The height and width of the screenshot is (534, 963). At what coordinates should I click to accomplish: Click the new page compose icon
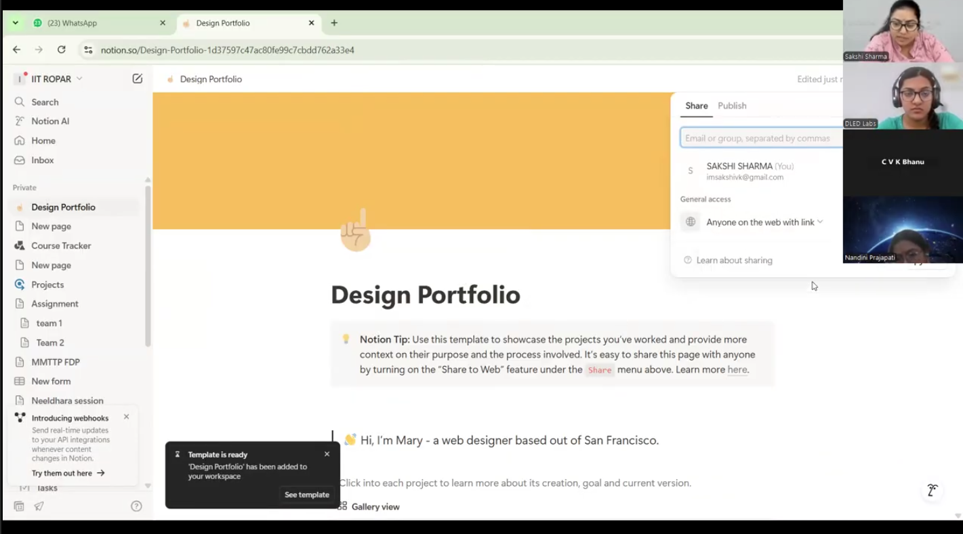coord(138,79)
